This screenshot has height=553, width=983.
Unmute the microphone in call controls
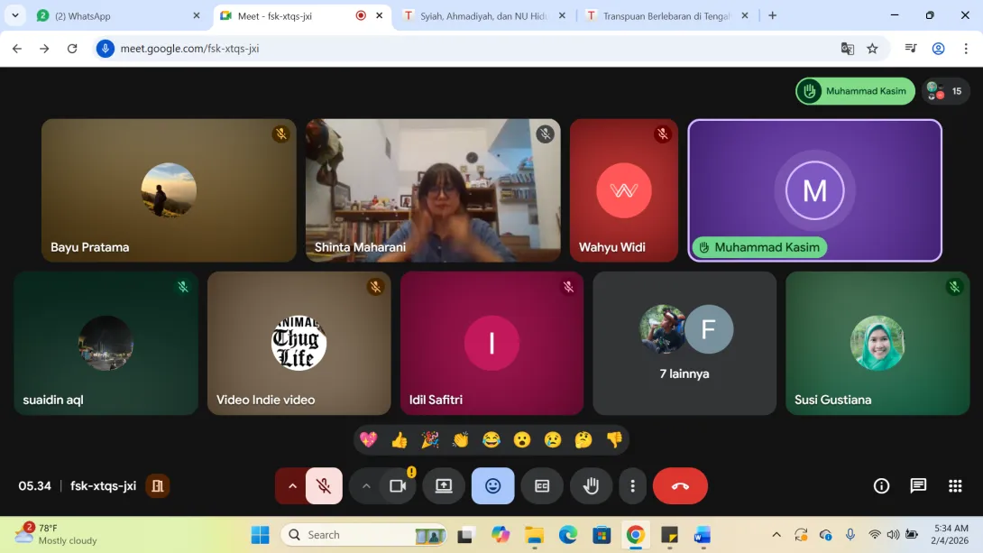[324, 486]
